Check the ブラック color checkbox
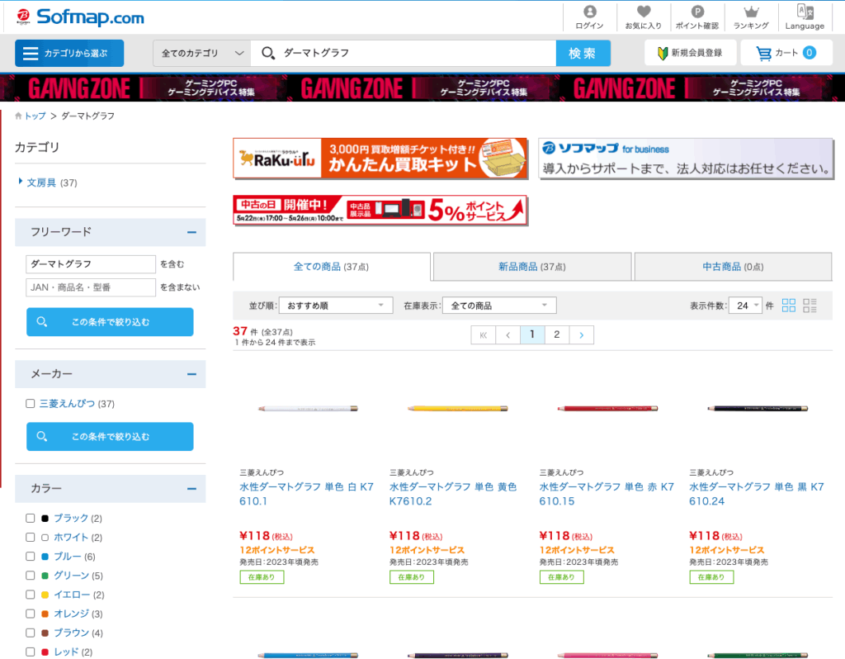Screen dimensions: 845x659 [x=31, y=519]
